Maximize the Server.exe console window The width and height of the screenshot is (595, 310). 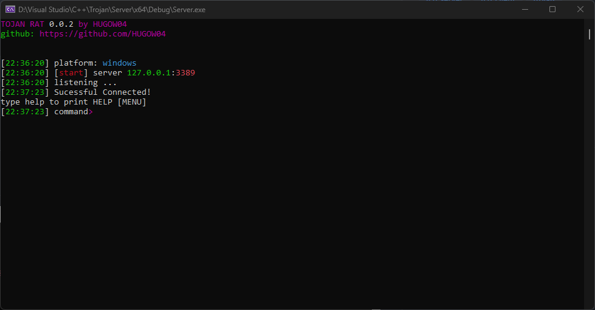[x=552, y=10]
